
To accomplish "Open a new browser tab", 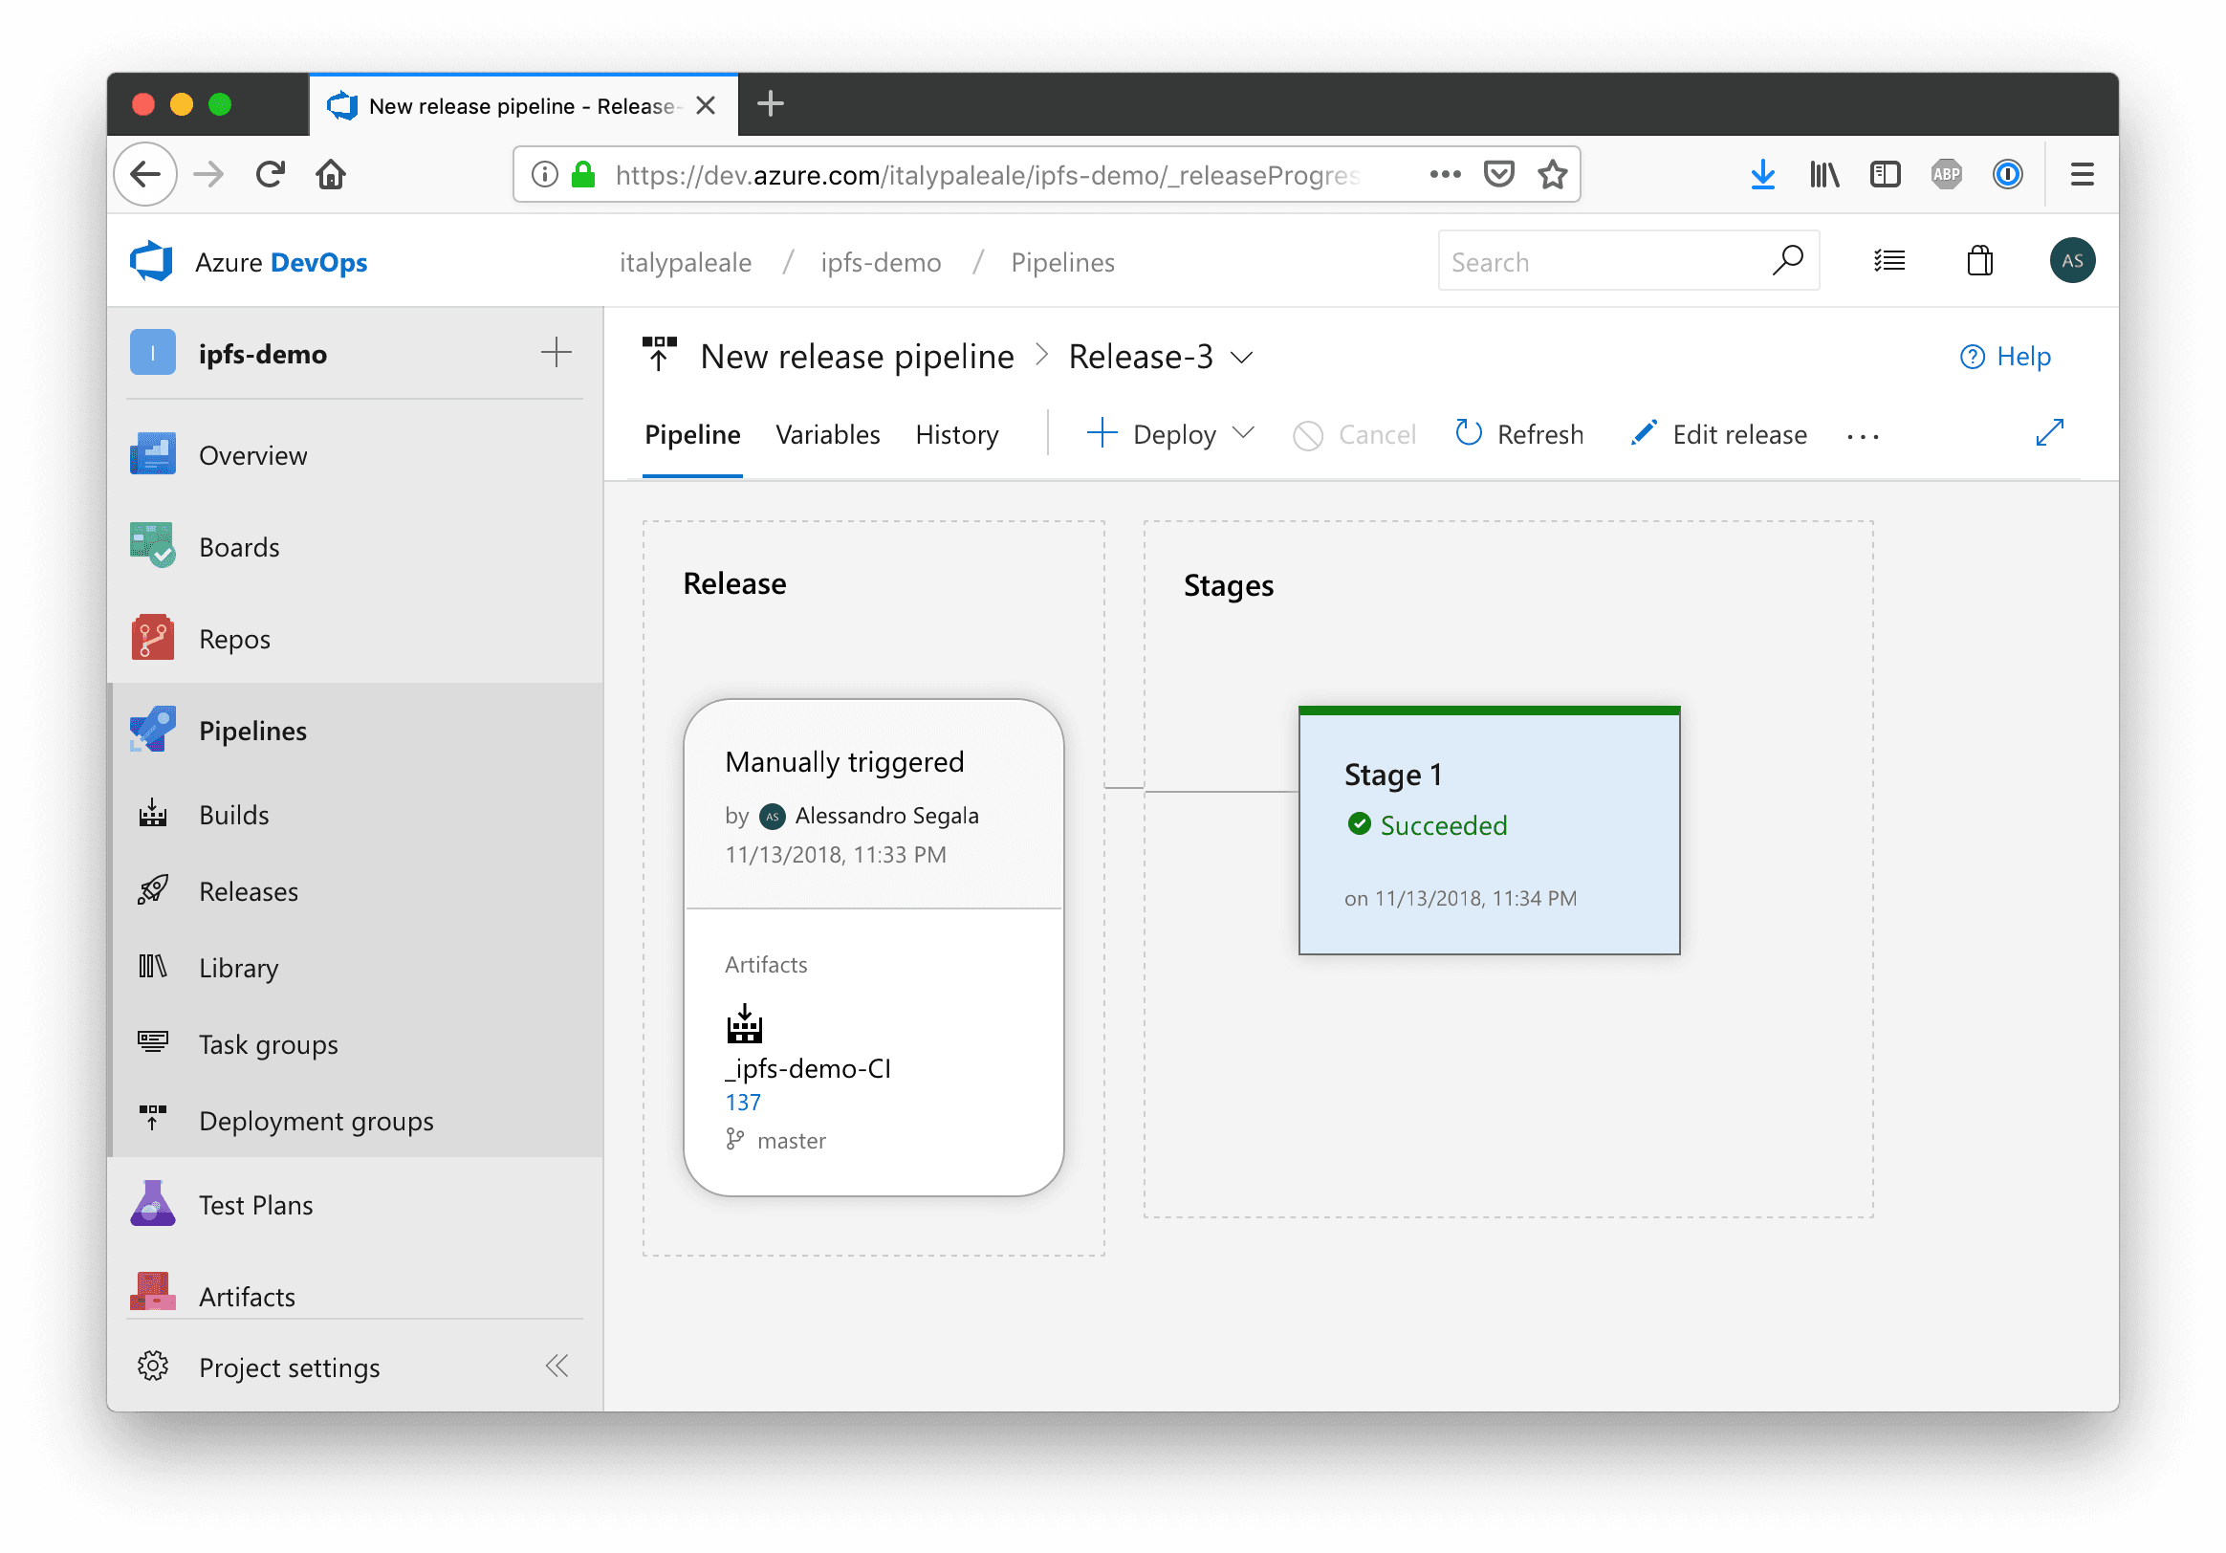I will coord(770,103).
